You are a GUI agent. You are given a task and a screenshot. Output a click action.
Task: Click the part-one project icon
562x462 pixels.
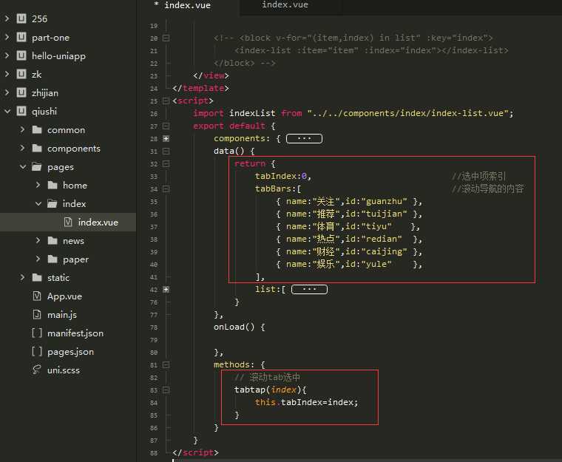21,37
